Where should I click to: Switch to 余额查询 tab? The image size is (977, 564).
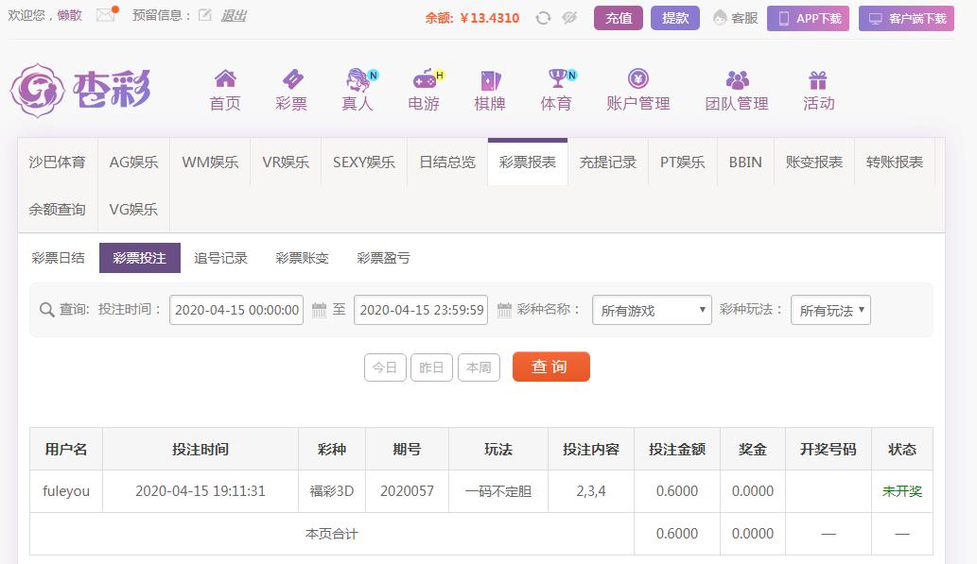(58, 209)
